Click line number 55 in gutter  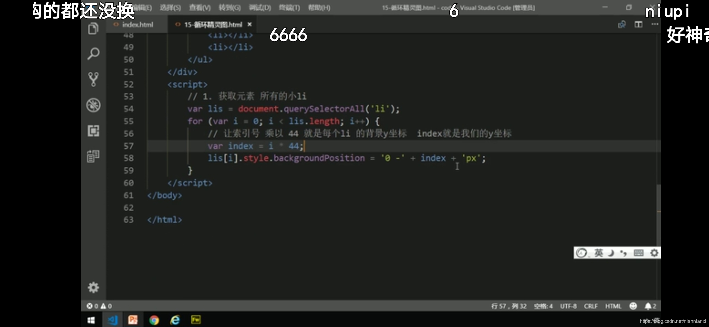click(x=128, y=121)
